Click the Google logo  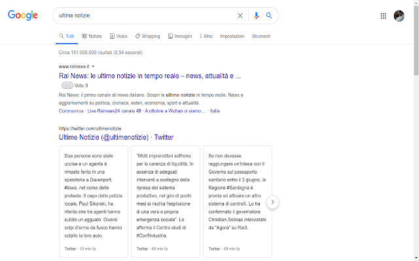pos(23,16)
